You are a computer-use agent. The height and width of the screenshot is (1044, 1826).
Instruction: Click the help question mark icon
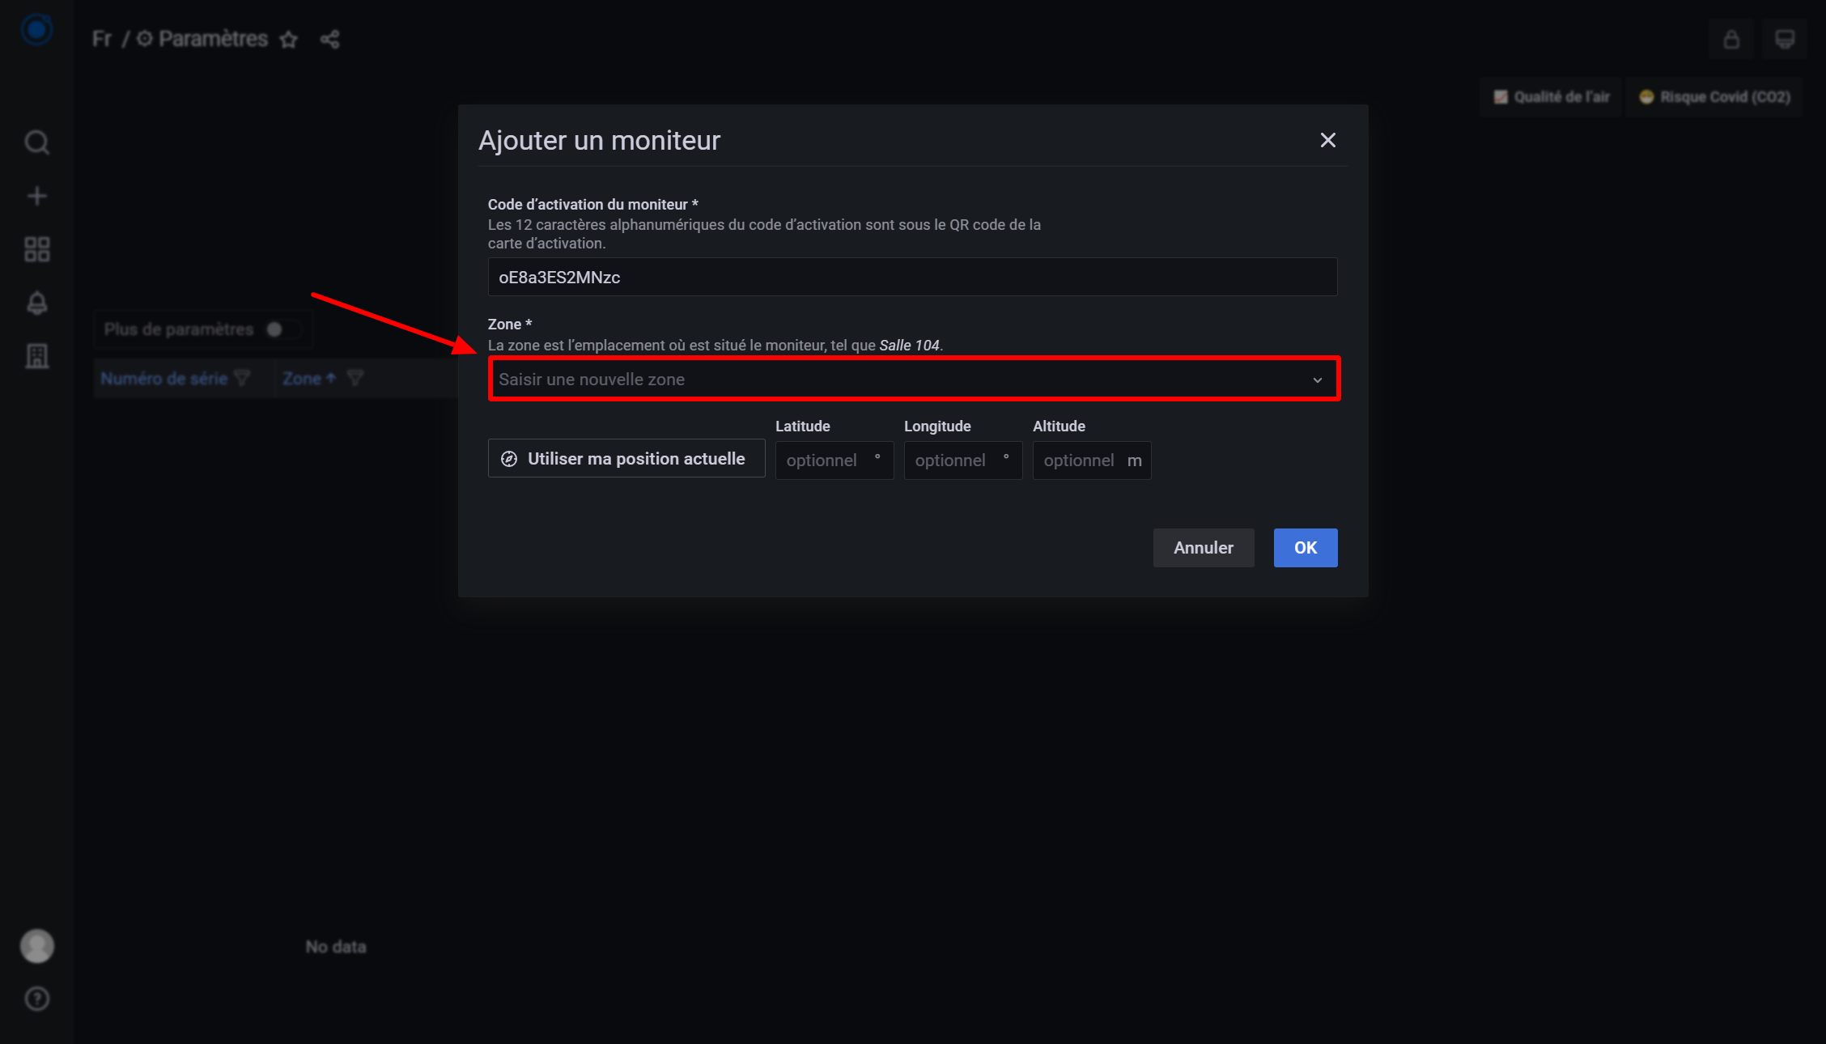(36, 999)
